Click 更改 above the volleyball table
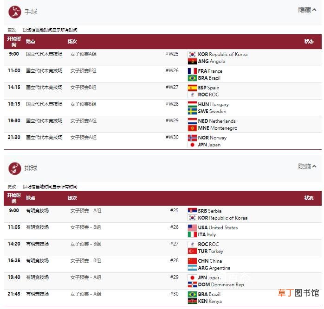Image resolution: width=324 pixels, height=309 pixels. 12,187
